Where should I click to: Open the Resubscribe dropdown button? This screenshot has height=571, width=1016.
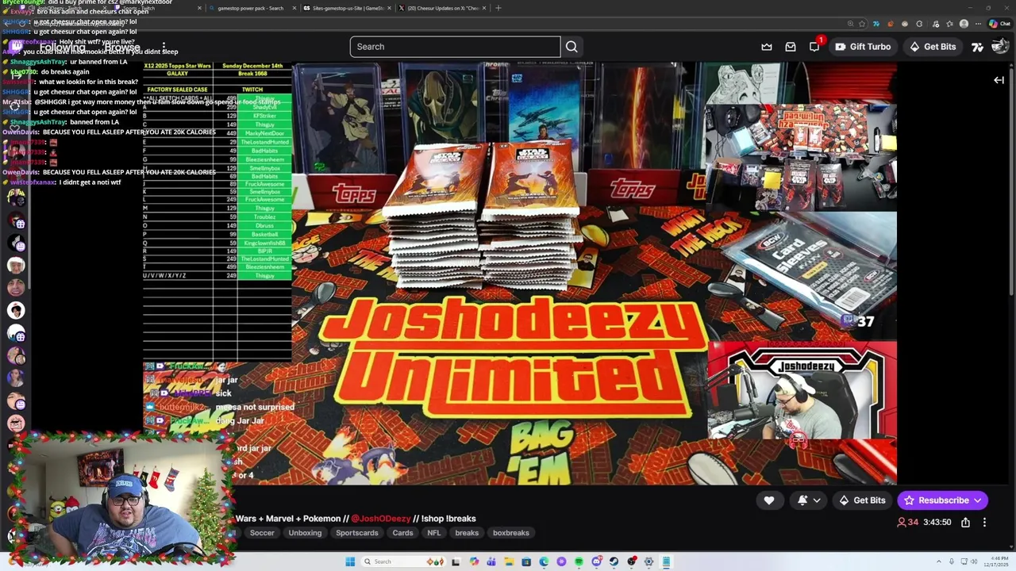943,500
